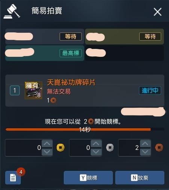Click the silver coin icon

point(110,147)
